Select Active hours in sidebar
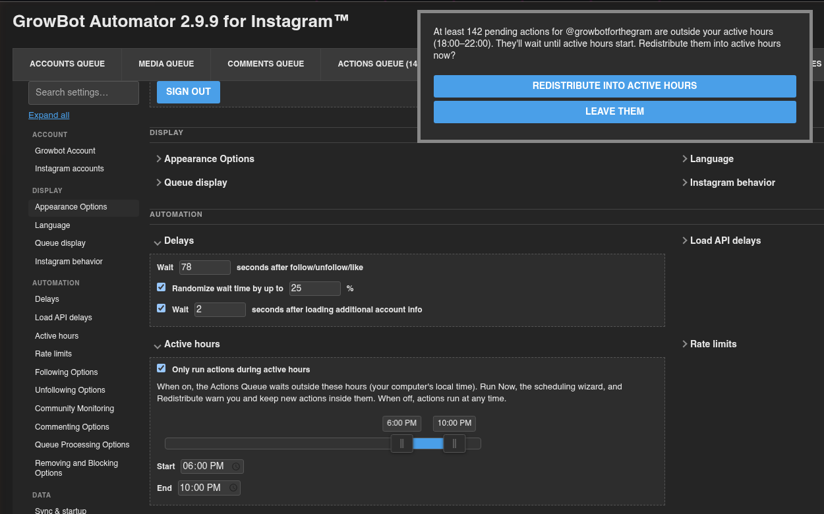This screenshot has height=514, width=824. [57, 336]
